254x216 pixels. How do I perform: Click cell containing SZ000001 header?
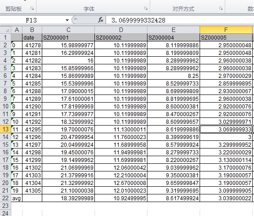pyautogui.click(x=68, y=38)
